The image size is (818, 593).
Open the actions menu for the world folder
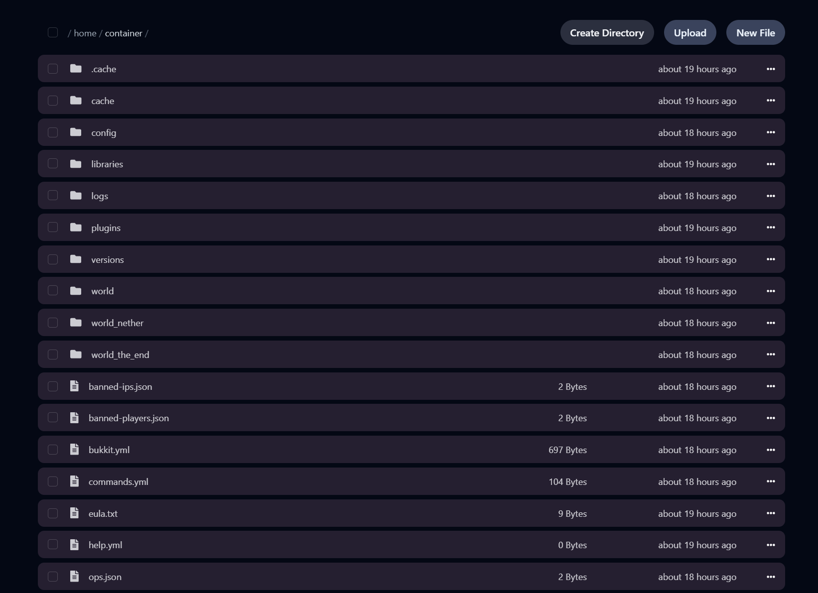click(771, 291)
